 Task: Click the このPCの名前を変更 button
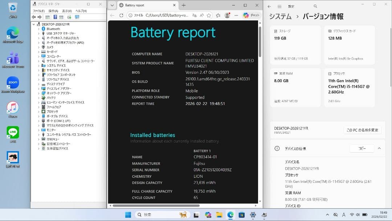click(362, 130)
